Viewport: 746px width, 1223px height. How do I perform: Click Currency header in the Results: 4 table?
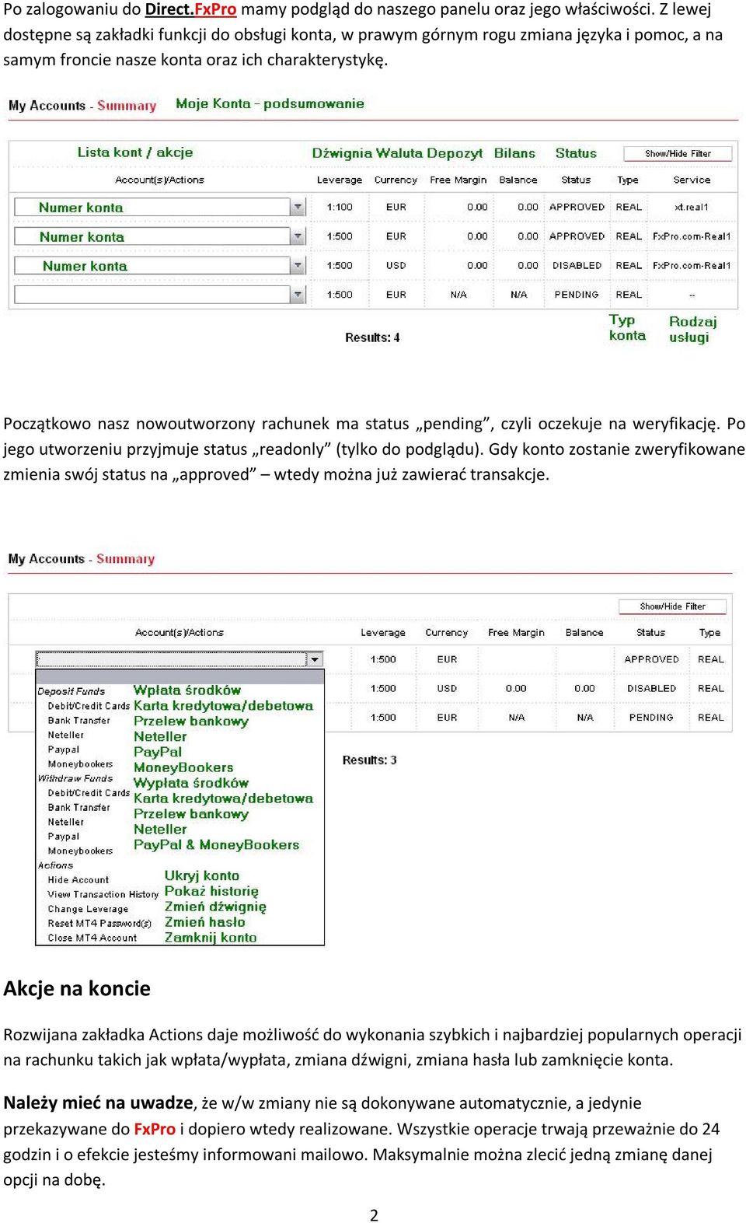point(396,180)
